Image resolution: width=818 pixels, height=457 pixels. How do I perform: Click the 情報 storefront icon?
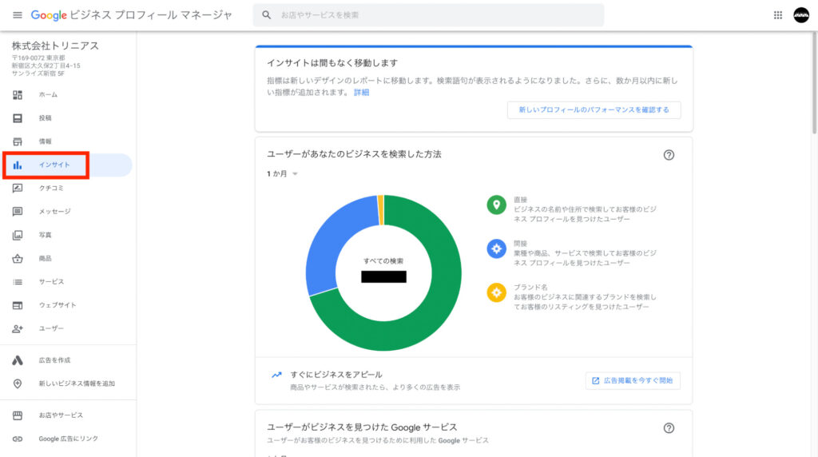[18, 141]
